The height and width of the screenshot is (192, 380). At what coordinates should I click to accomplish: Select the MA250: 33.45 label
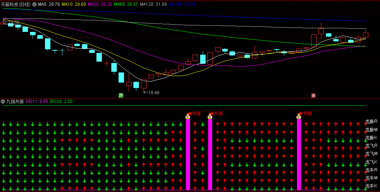click(x=182, y=4)
